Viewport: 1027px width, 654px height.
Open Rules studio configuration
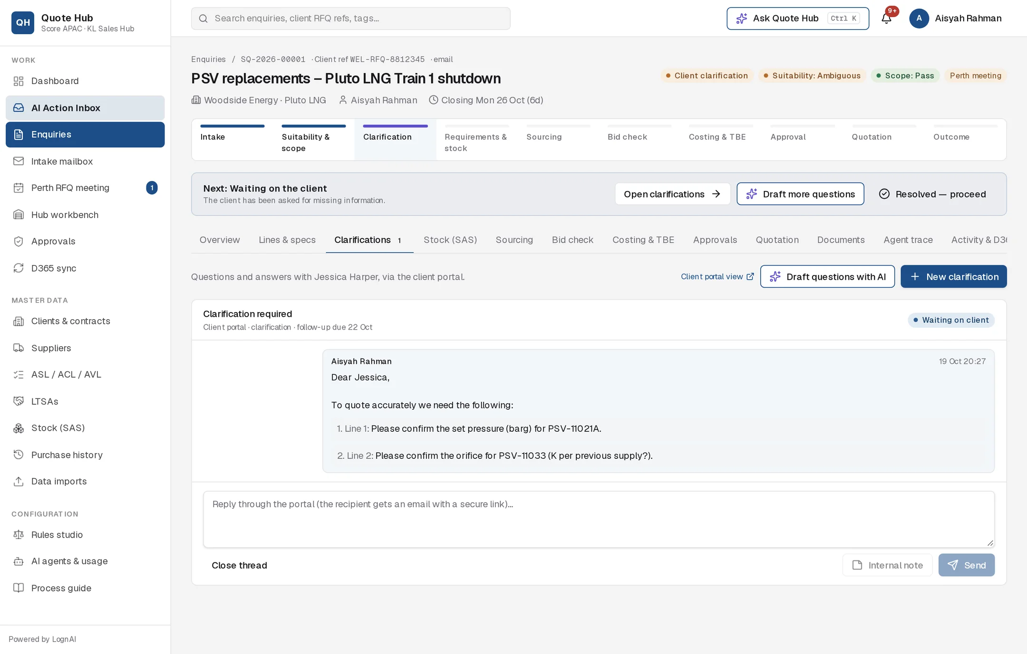85,535
